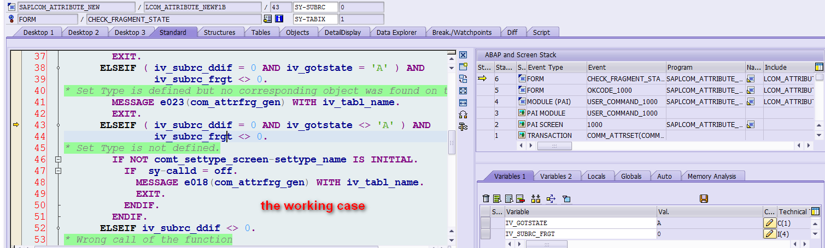Open the Script tab
This screenshot has height=248, width=825.
pos(541,32)
